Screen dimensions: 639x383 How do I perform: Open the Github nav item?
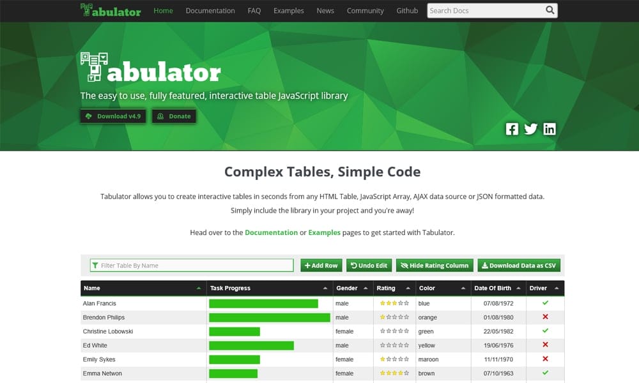pyautogui.click(x=407, y=11)
